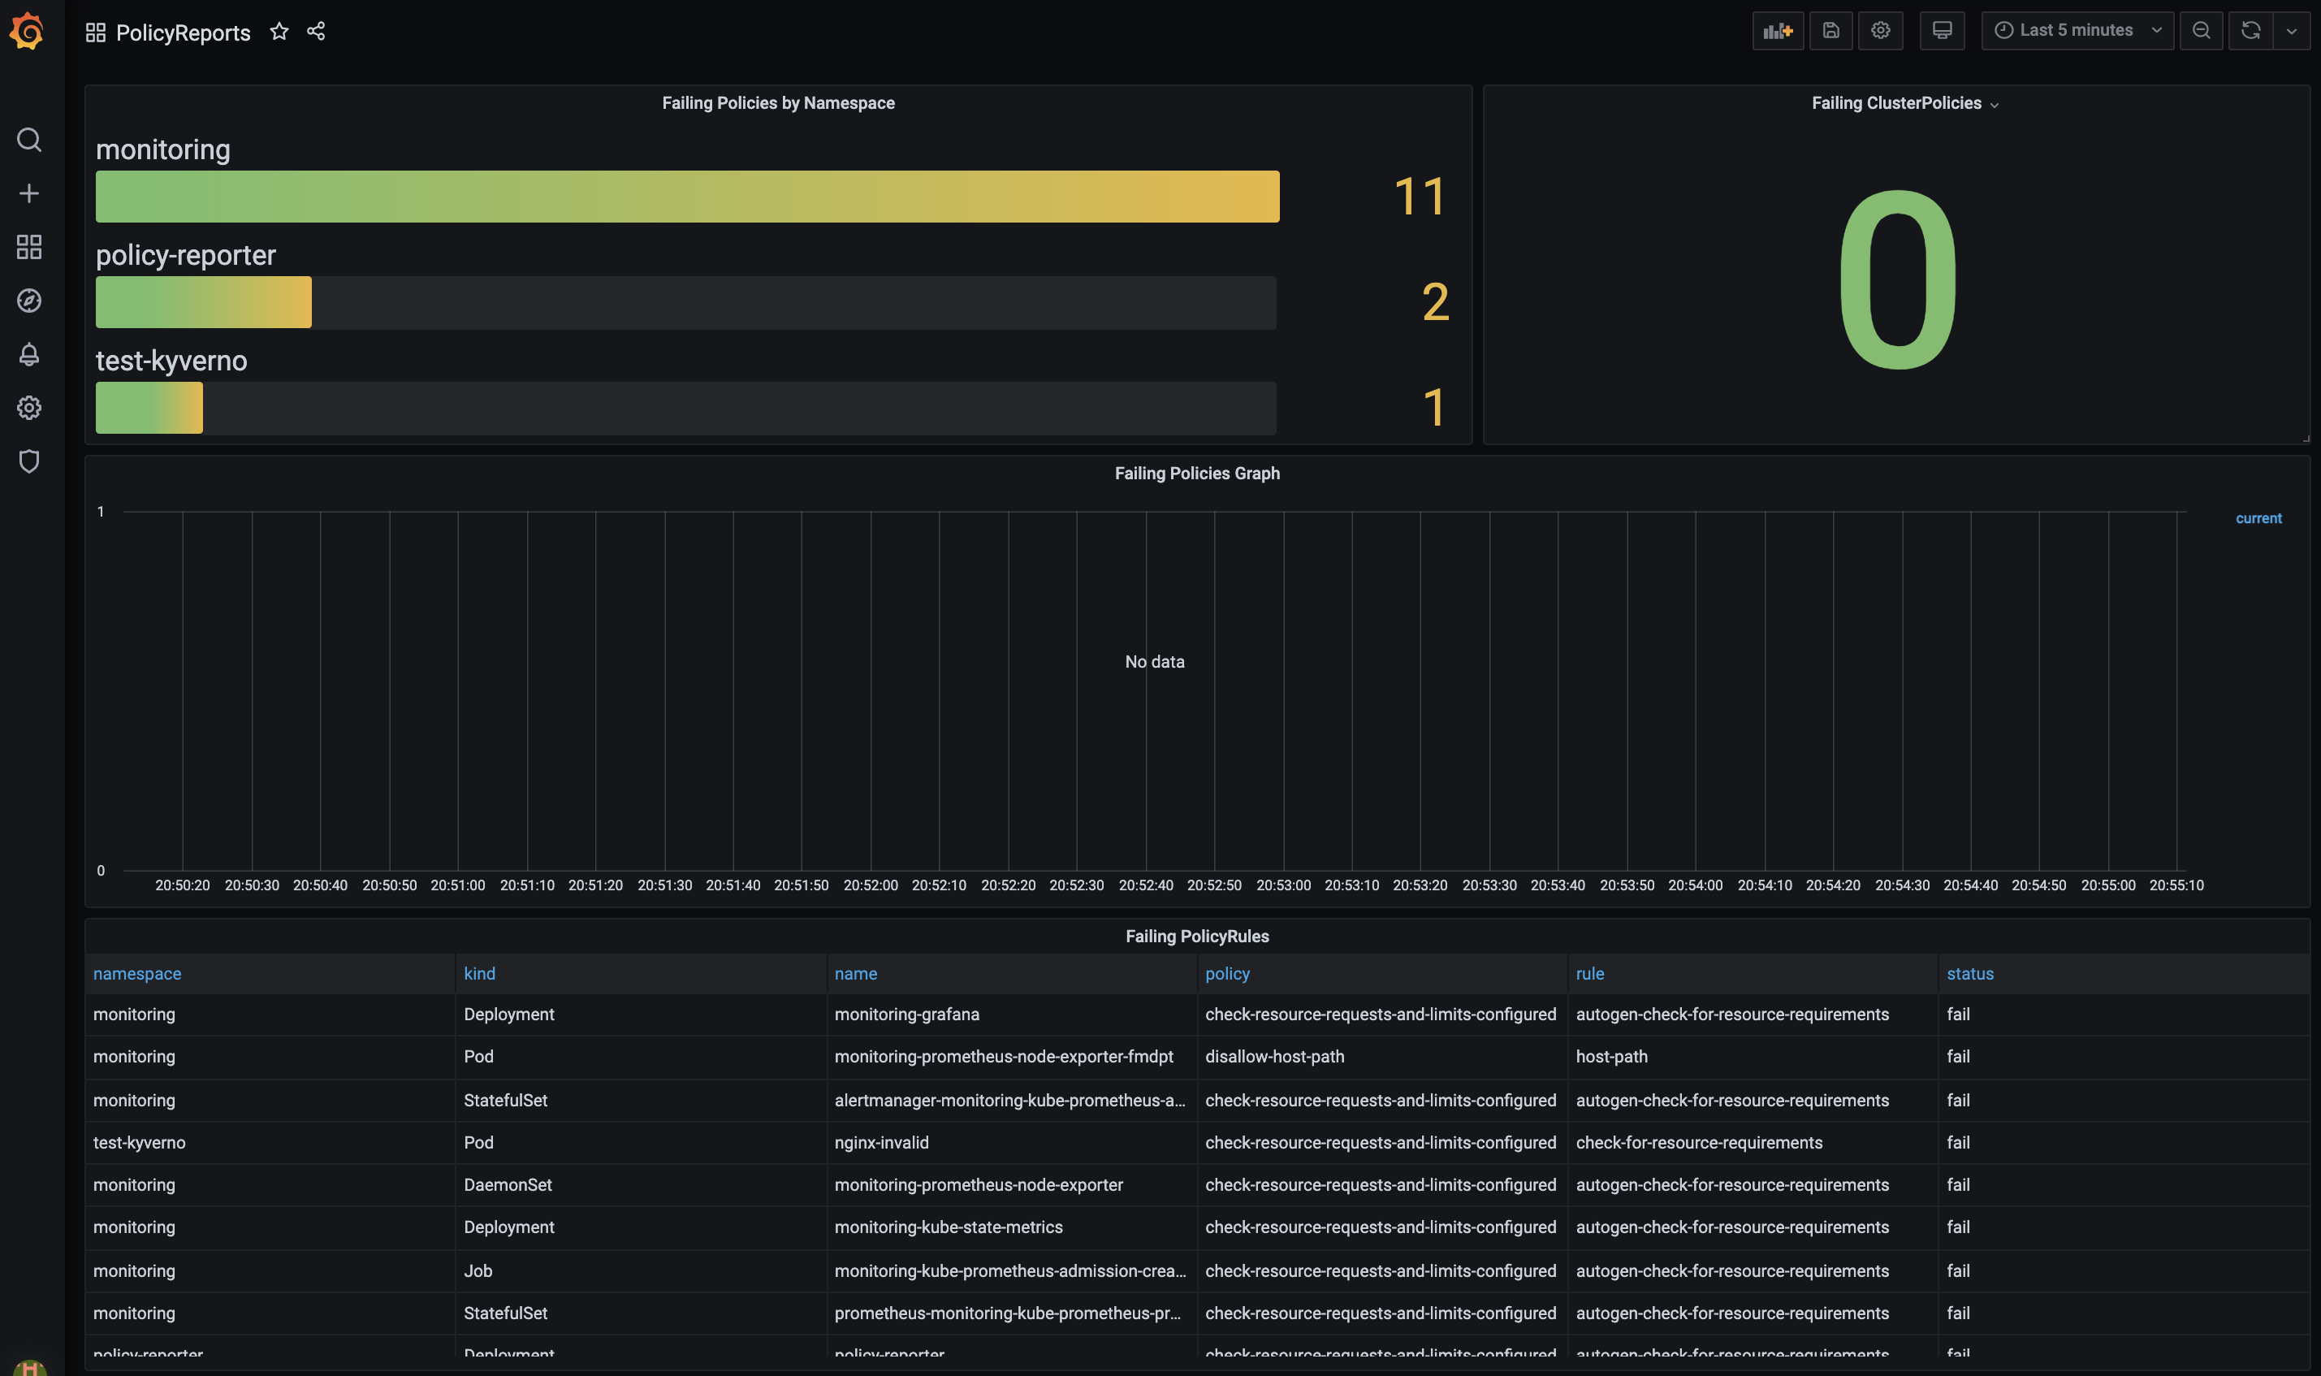Save the dashboard with the save icon
2321x1376 pixels.
click(1830, 30)
